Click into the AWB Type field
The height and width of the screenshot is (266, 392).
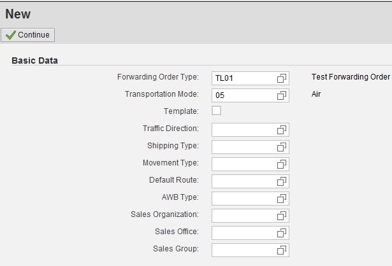coord(250,199)
